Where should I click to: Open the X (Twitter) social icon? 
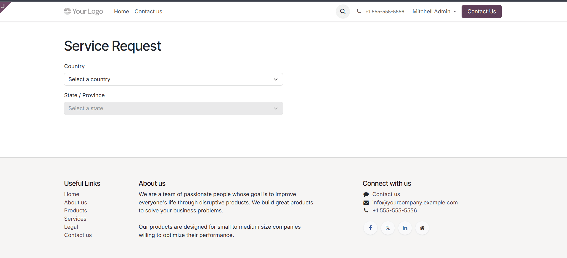click(x=388, y=228)
